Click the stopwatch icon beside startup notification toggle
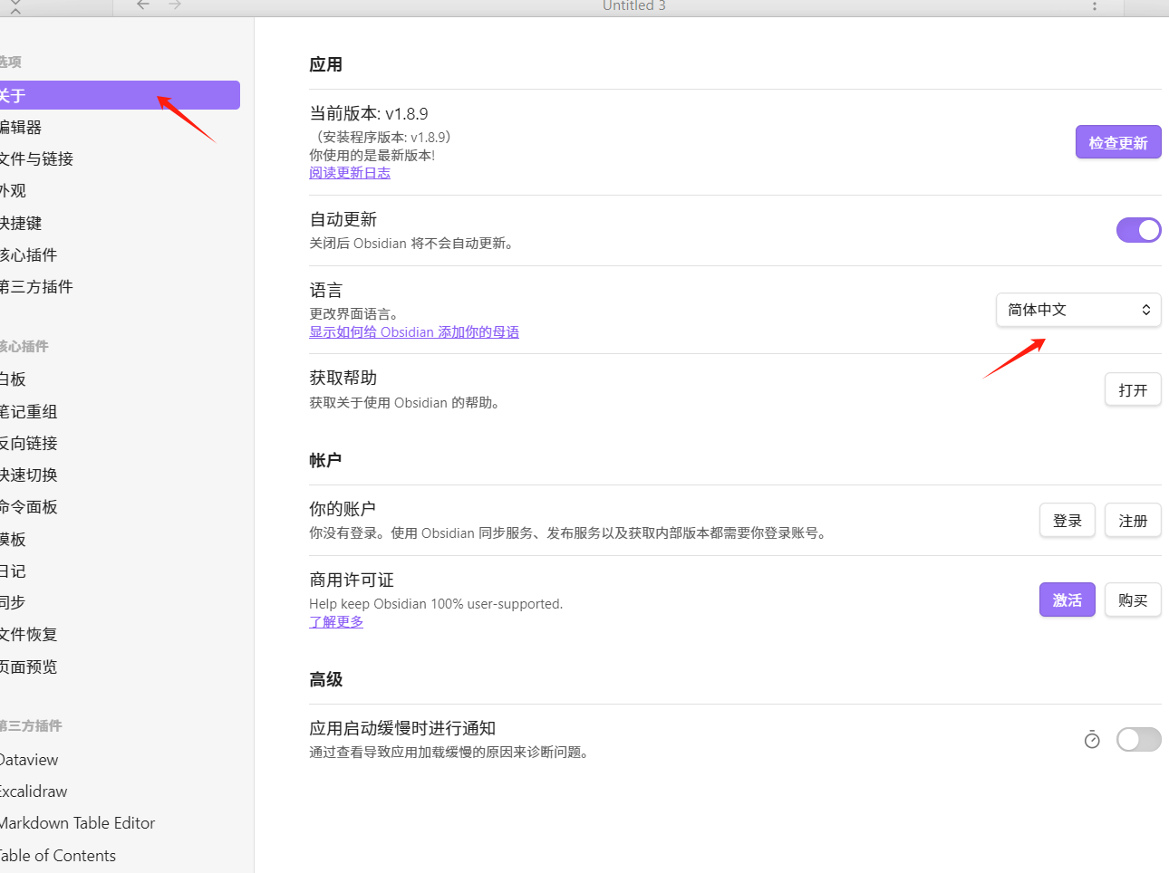Viewport: 1169px width, 873px height. [x=1092, y=740]
